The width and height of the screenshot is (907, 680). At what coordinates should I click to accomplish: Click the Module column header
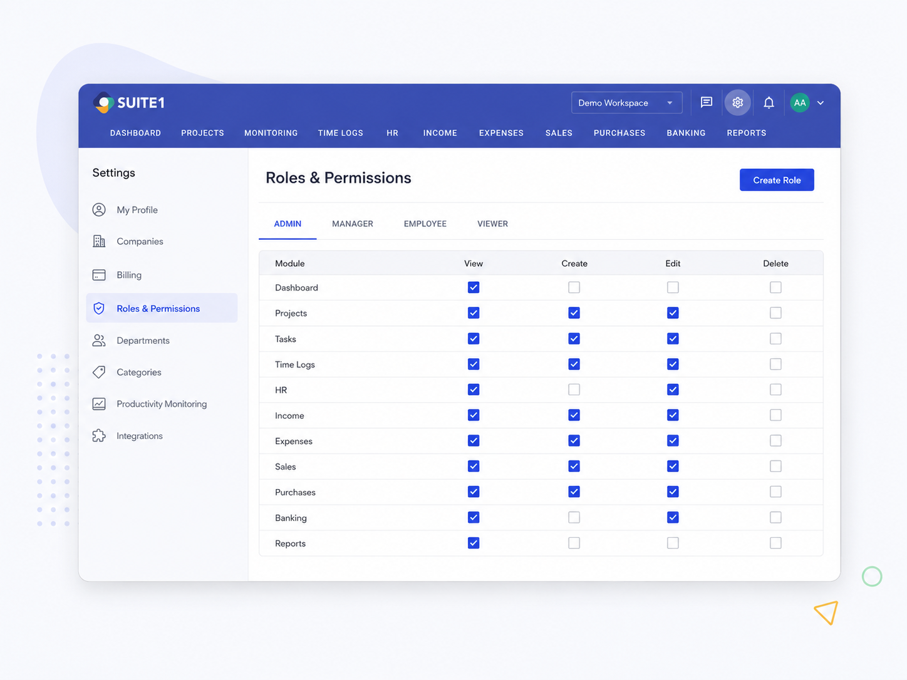pyautogui.click(x=289, y=264)
